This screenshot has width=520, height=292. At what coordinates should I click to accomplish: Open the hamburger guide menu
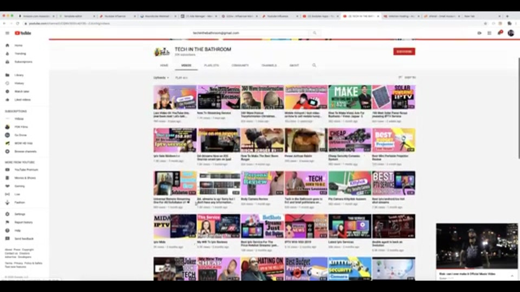(x=7, y=33)
